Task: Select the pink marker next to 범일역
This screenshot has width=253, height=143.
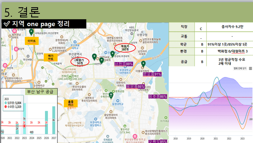Action: [16, 49]
